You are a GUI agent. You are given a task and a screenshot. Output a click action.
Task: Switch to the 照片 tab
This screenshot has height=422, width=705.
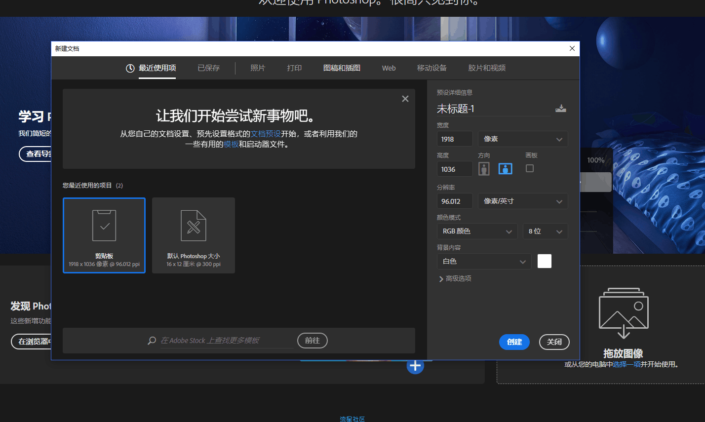point(258,68)
